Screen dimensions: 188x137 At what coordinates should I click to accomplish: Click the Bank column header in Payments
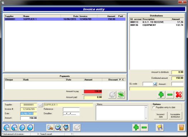coord(44,80)
